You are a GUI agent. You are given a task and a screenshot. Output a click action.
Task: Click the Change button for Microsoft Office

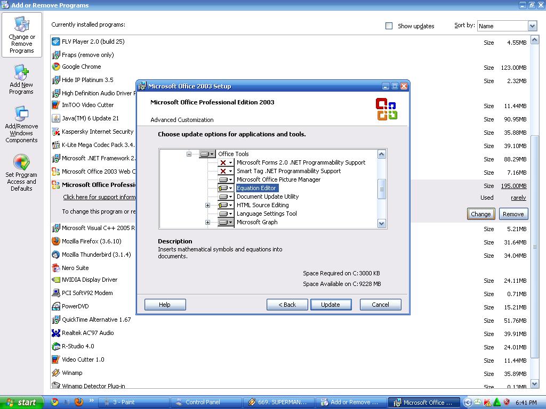[481, 214]
